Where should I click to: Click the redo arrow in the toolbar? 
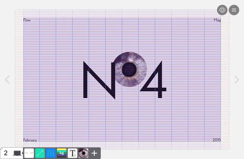[31, 153]
